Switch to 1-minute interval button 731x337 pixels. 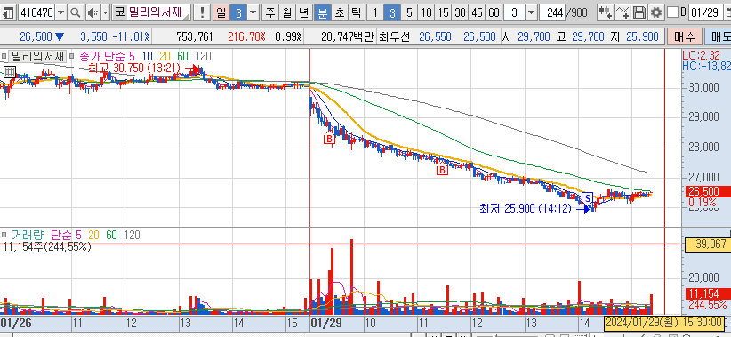tap(374, 12)
